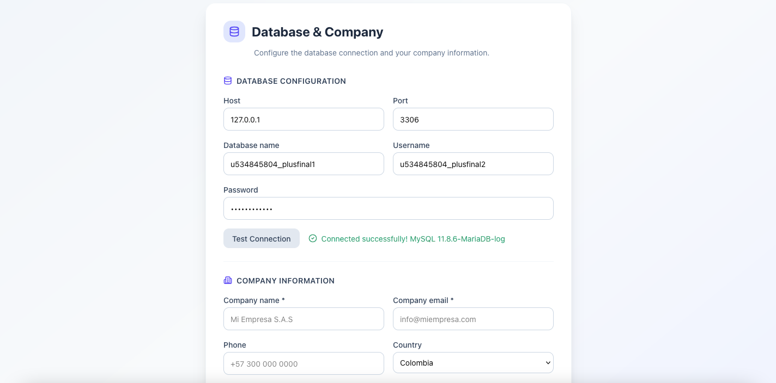Click the 'Port' field label
This screenshot has height=383, width=776.
[401, 101]
